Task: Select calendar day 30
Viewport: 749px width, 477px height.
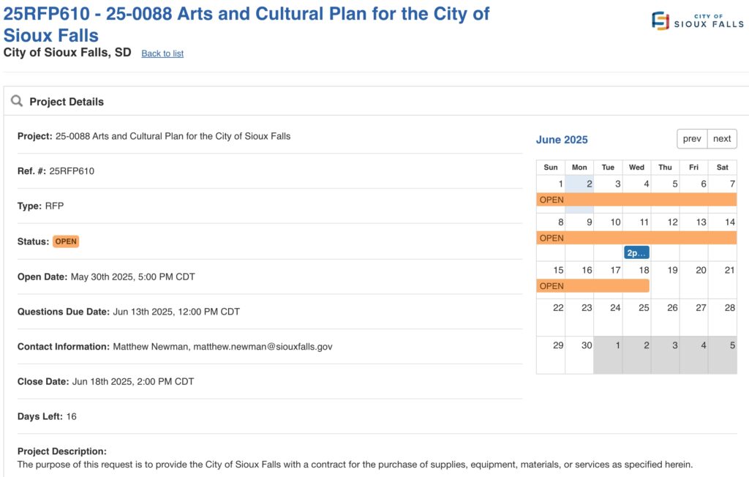Action: pyautogui.click(x=587, y=345)
